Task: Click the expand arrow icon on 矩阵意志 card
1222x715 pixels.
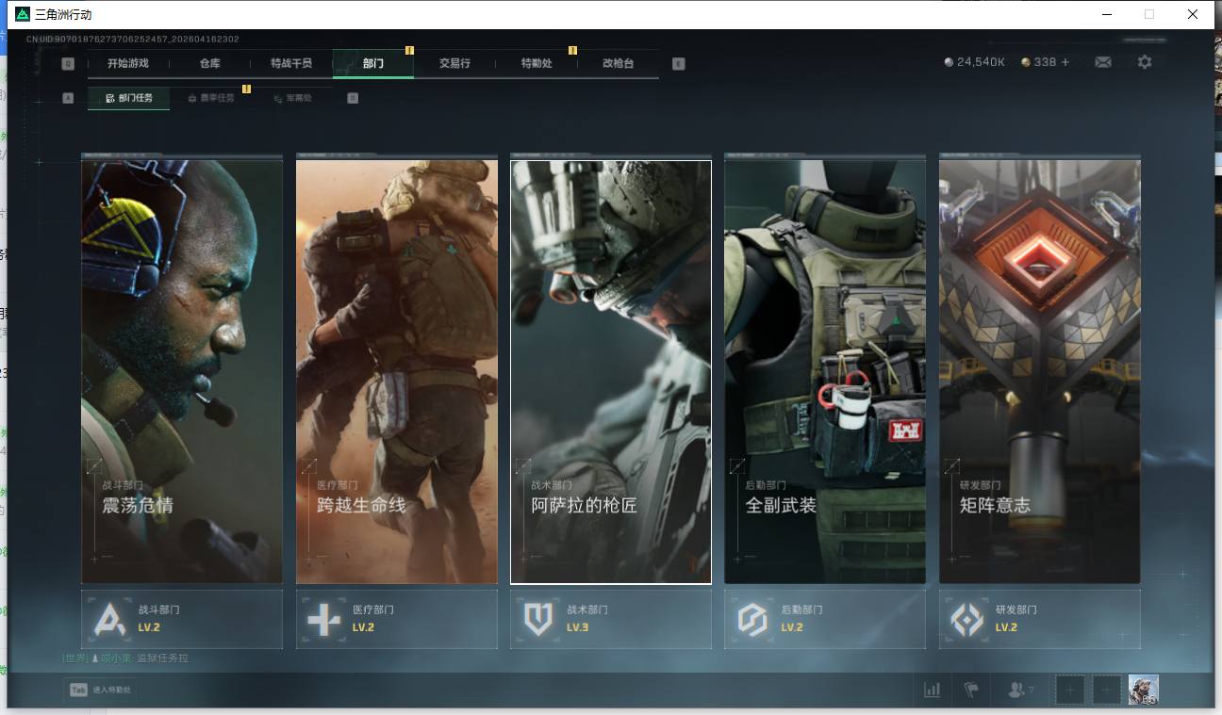Action: [x=952, y=466]
